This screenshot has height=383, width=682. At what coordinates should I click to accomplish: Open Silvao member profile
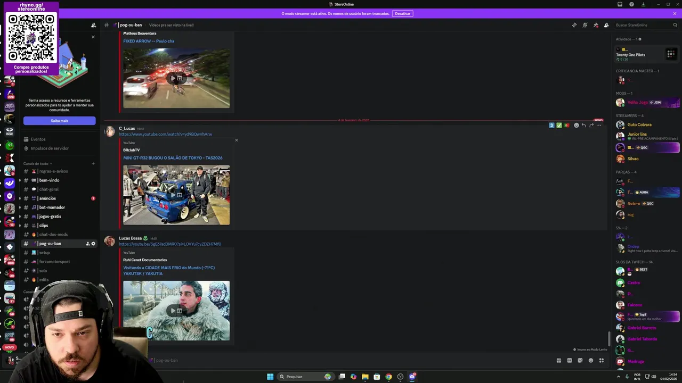tap(647, 159)
